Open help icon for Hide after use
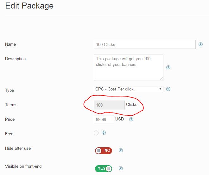Screen dimensions: 209x175 (121, 150)
